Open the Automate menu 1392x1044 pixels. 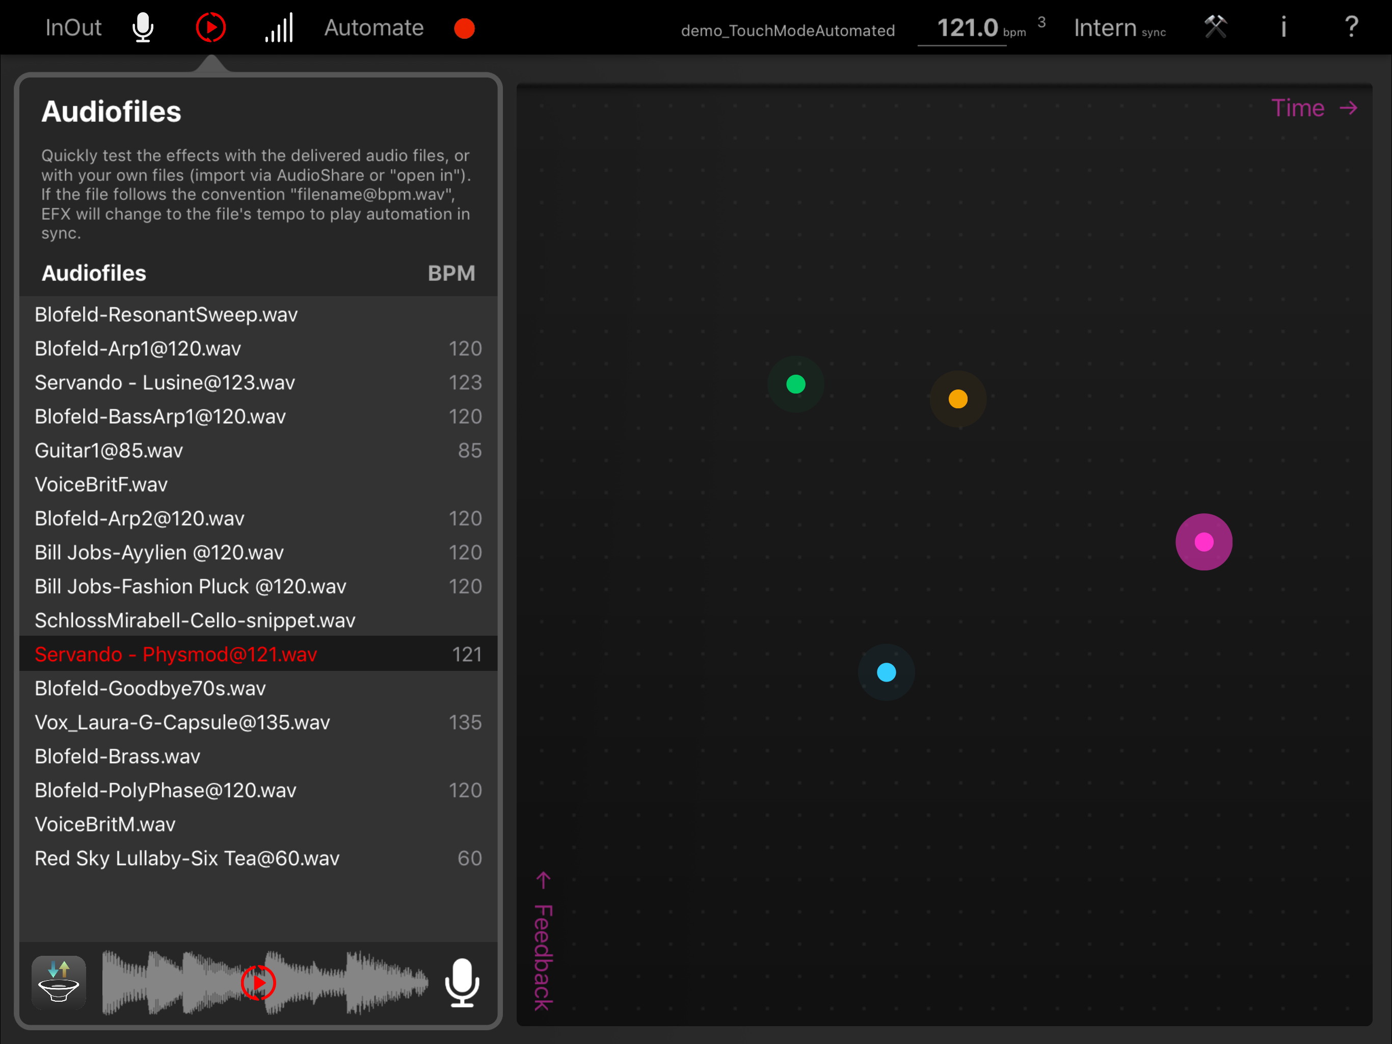374,28
